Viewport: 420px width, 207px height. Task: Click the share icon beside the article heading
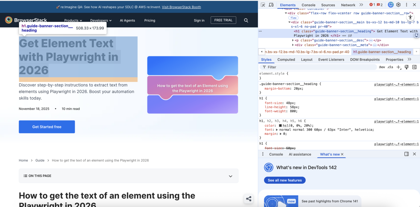click(x=249, y=199)
